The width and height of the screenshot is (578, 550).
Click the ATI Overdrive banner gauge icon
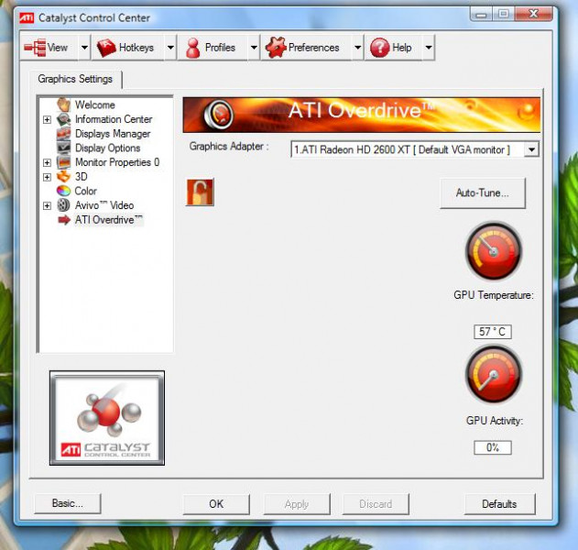pyautogui.click(x=218, y=115)
